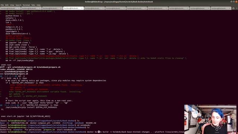Click 'Dockerfile' in the ls output

coord(6,130)
